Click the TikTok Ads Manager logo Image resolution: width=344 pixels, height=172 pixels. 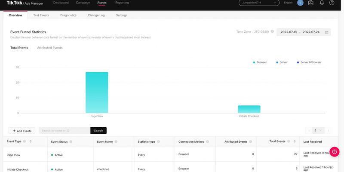coord(25,3)
